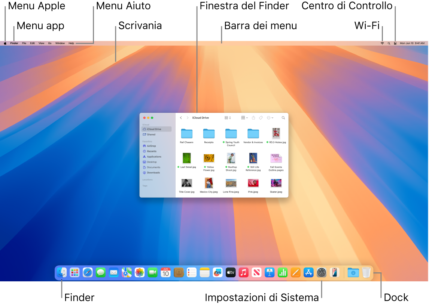
Task: Open the Go menu in the menu bar
Action: (50, 43)
